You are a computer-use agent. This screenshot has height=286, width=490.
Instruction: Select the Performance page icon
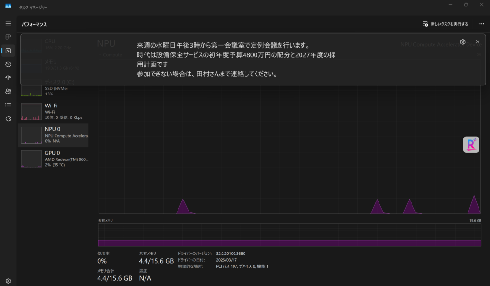coord(8,51)
